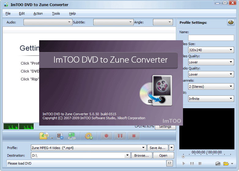Viewport: 239px width, 171px height.
Task: Maximize the converter window
Action: [x=225, y=3]
